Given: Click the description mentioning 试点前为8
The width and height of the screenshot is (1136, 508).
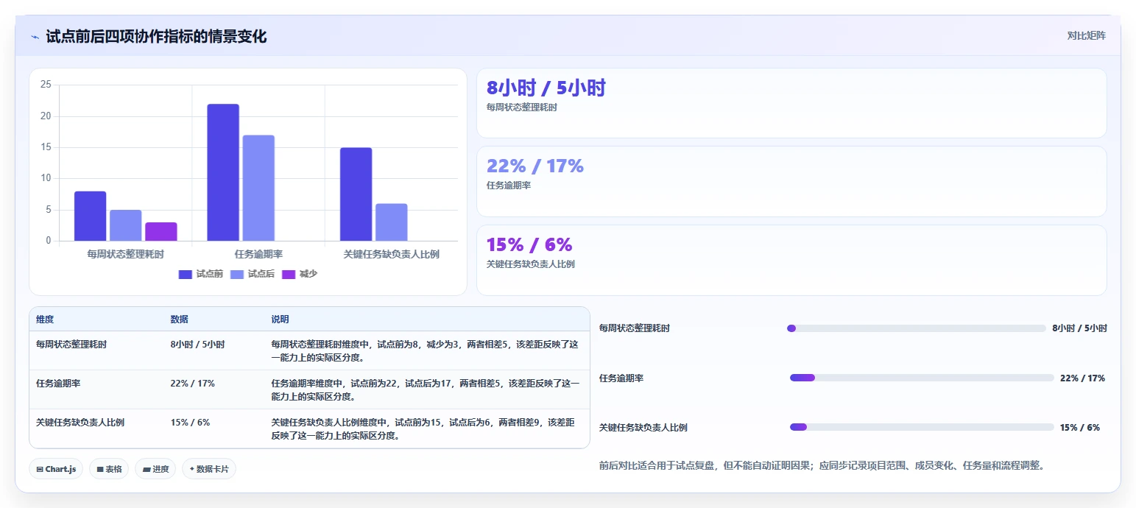Looking at the screenshot, I should point(426,350).
